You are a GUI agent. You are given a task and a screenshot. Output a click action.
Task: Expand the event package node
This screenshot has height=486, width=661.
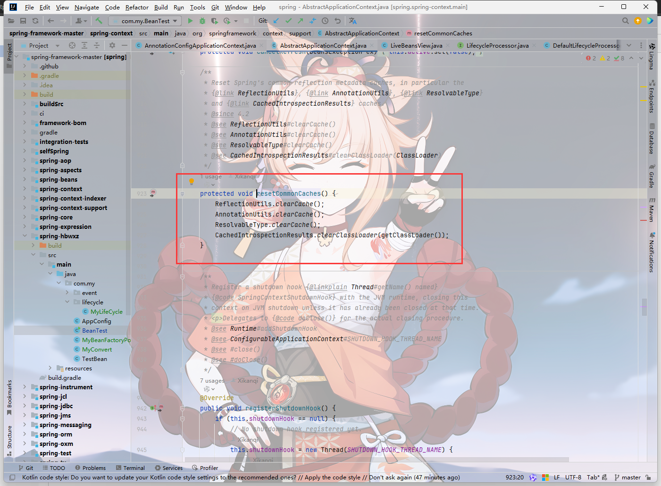(67, 293)
